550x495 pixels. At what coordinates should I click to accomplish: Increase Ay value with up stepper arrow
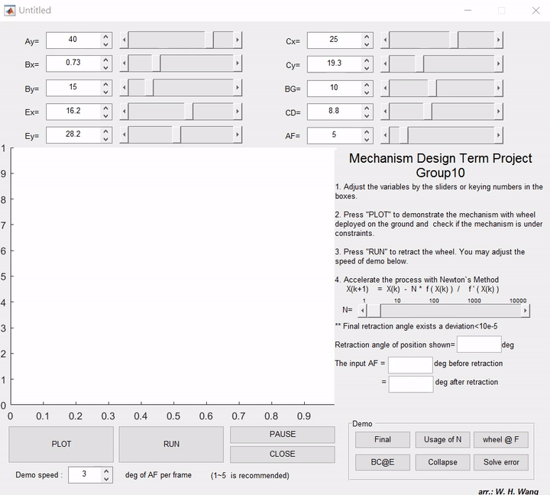(x=106, y=35)
